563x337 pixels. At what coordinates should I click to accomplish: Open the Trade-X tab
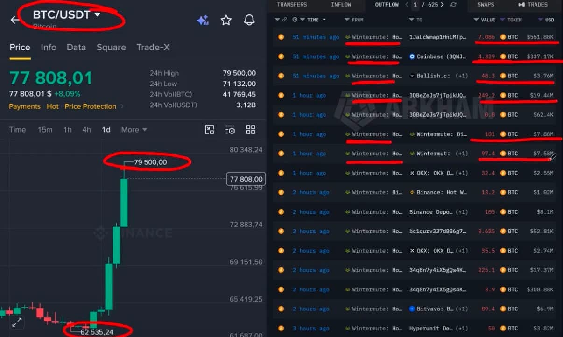pos(153,47)
